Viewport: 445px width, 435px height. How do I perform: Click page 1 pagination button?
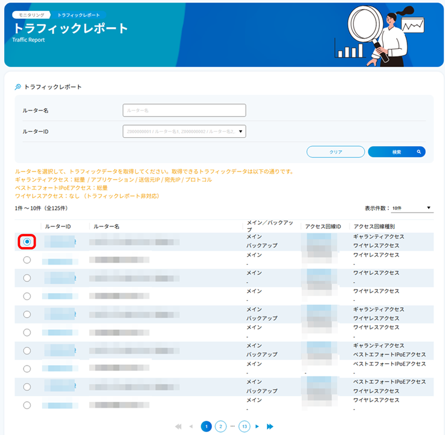coord(206,427)
